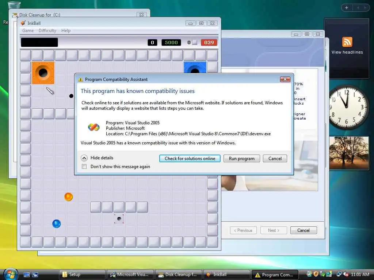This screenshot has width=374, height=280.
Task: Open the Difficulty menu in InkBall
Action: pyautogui.click(x=47, y=31)
